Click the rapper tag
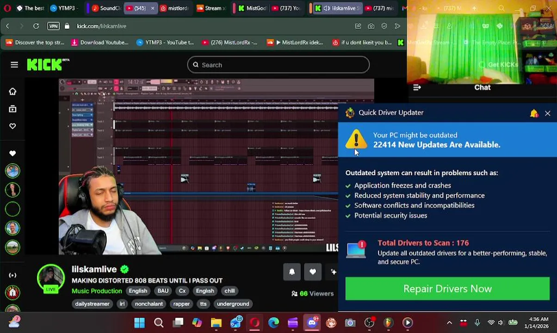 pyautogui.click(x=181, y=304)
